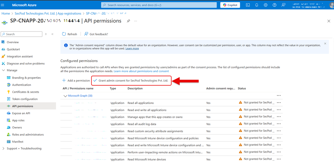This screenshot has width=334, height=162.
Task: Dismiss the info banner
Action: click(325, 44)
